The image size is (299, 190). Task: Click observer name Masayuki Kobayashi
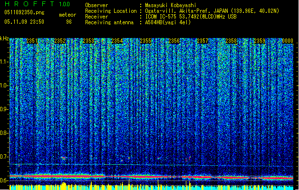point(171,5)
